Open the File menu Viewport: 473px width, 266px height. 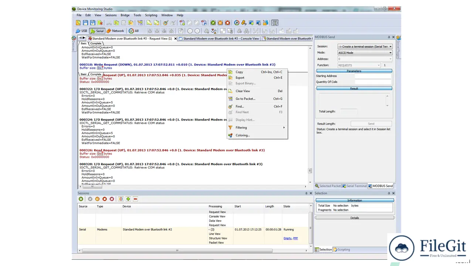79,15
